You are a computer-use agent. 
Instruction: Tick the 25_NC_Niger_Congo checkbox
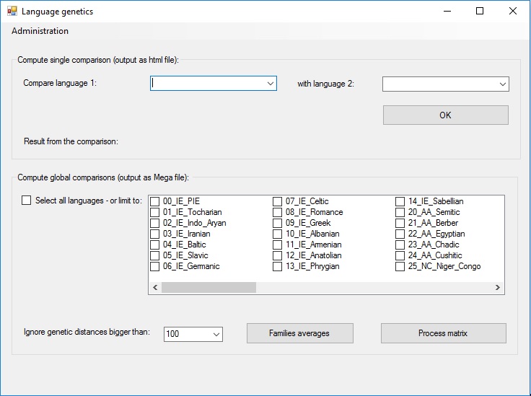[x=400, y=266]
